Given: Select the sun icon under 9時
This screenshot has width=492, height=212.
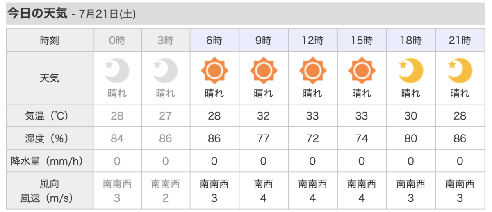Looking at the screenshot, I should pyautogui.click(x=263, y=71).
